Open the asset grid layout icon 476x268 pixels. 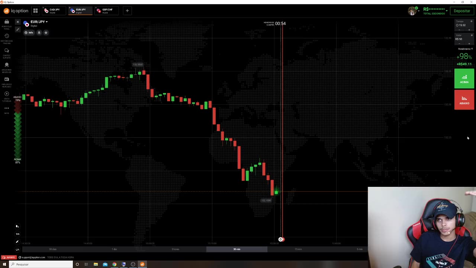pyautogui.click(x=35, y=11)
